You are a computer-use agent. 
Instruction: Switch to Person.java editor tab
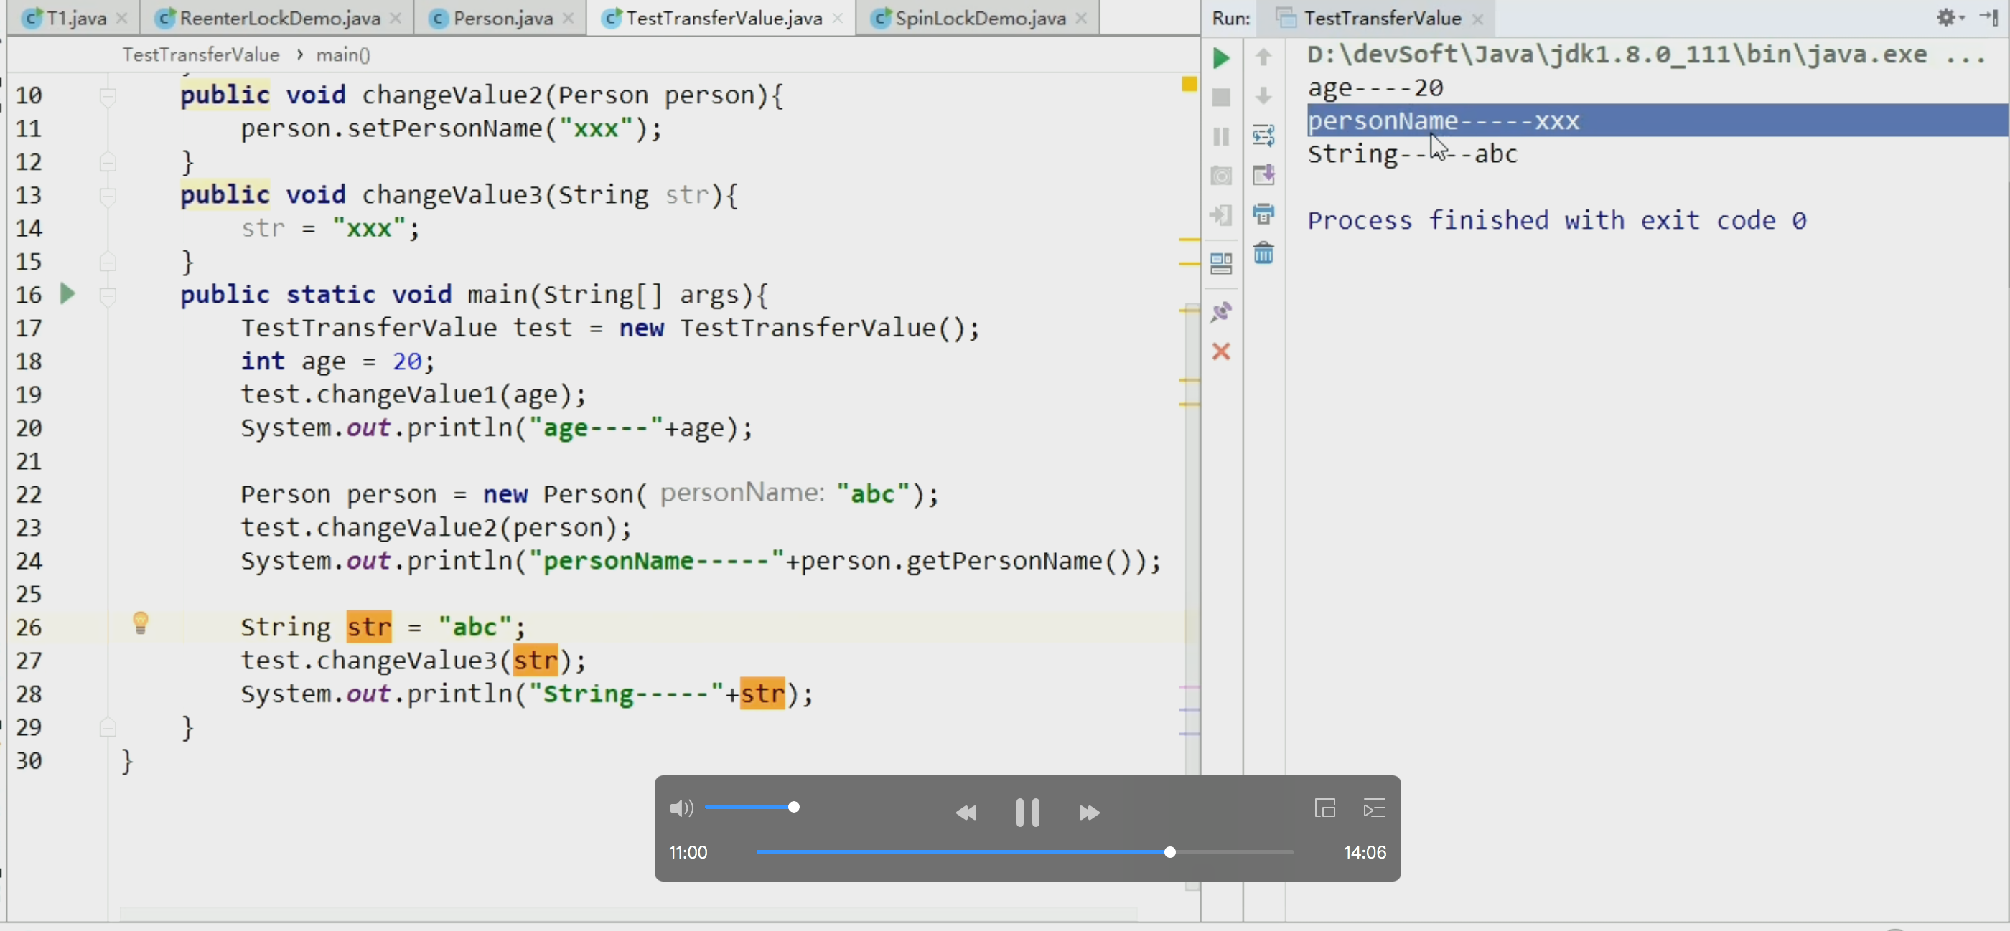pos(502,18)
